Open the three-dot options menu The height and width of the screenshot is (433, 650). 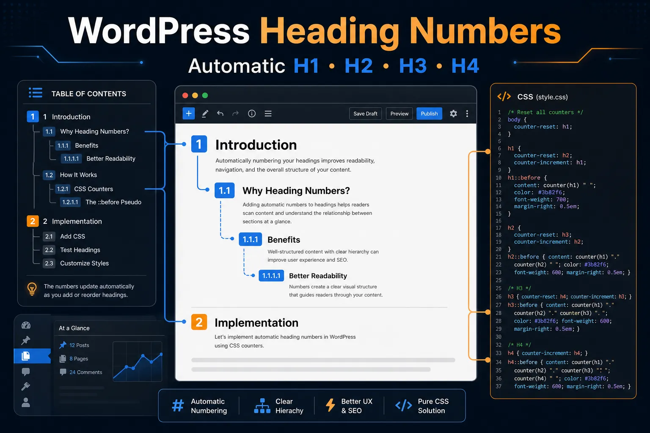[467, 113]
